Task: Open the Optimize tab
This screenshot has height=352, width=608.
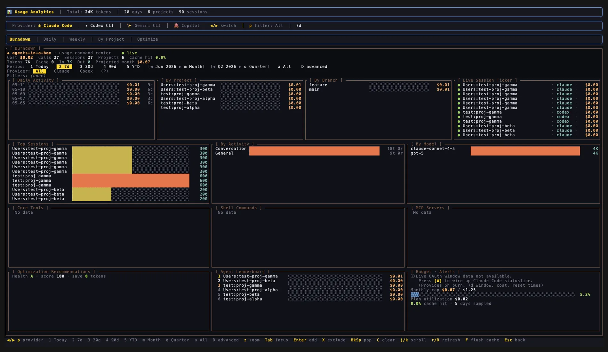Action: [x=148, y=39]
